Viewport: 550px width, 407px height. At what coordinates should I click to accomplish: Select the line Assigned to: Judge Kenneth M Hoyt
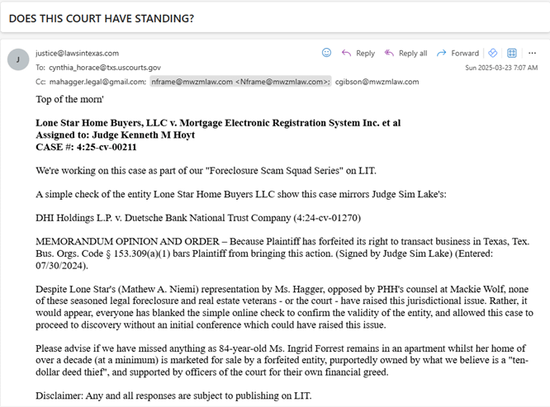coord(115,135)
